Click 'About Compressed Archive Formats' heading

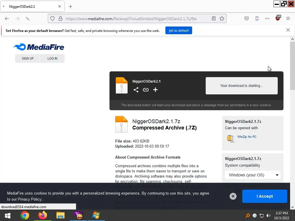pyautogui.click(x=148, y=157)
